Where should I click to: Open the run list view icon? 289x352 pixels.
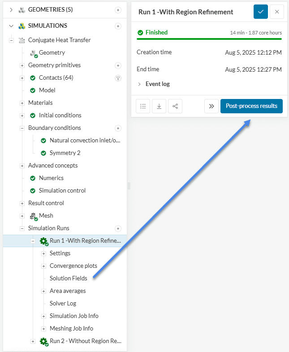pyautogui.click(x=143, y=106)
